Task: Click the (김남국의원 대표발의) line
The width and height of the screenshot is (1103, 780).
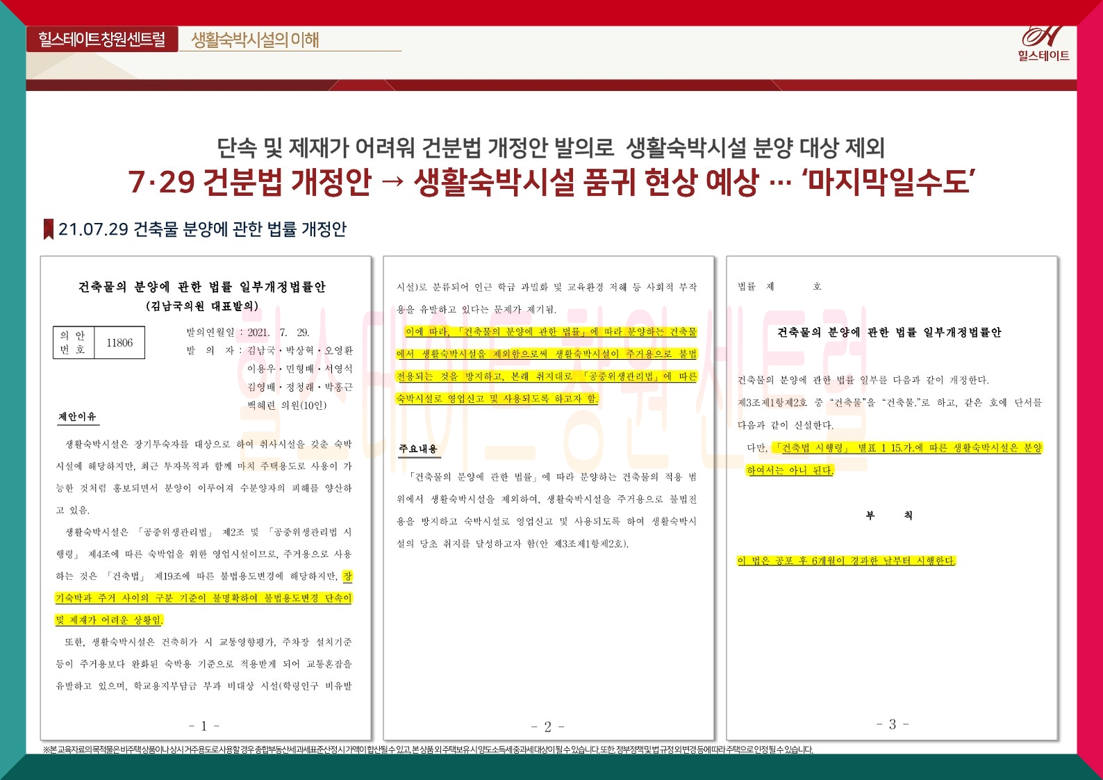Action: tap(202, 306)
